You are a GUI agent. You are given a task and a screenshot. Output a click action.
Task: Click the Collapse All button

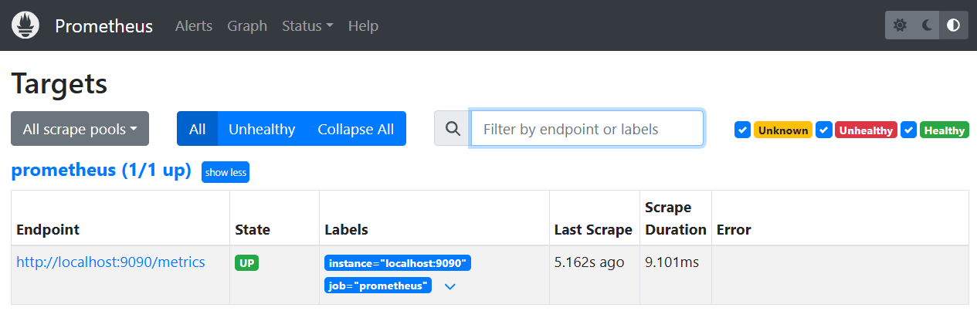[356, 129]
